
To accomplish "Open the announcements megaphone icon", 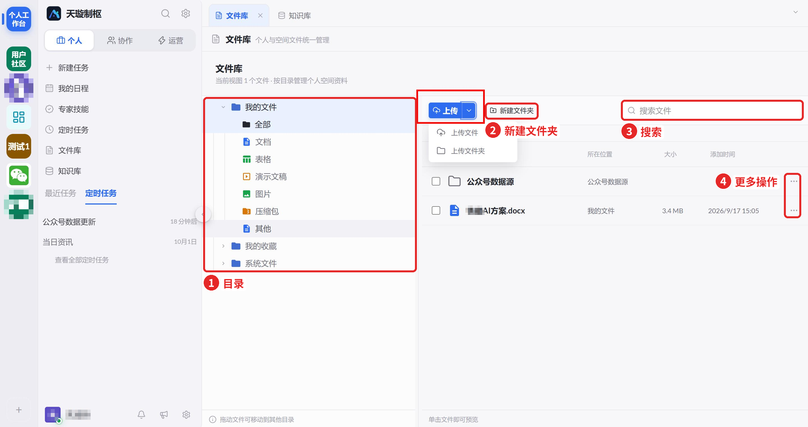I will pos(164,414).
